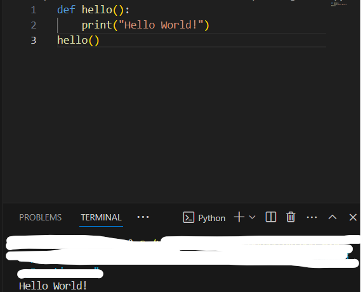Create a new terminal with plus icon
363x292 pixels.
tap(239, 217)
